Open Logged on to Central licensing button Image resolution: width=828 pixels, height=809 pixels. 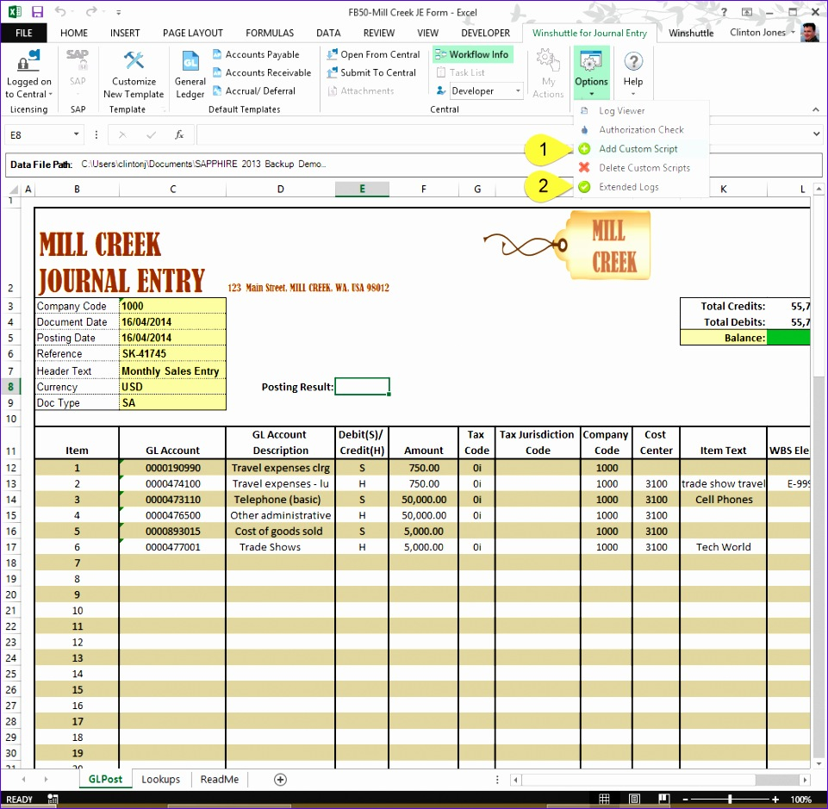[x=28, y=75]
